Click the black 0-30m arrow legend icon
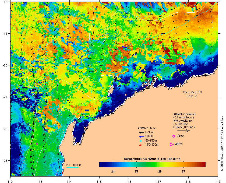Viewport: 226px width, 183px height. pyautogui.click(x=142, y=132)
